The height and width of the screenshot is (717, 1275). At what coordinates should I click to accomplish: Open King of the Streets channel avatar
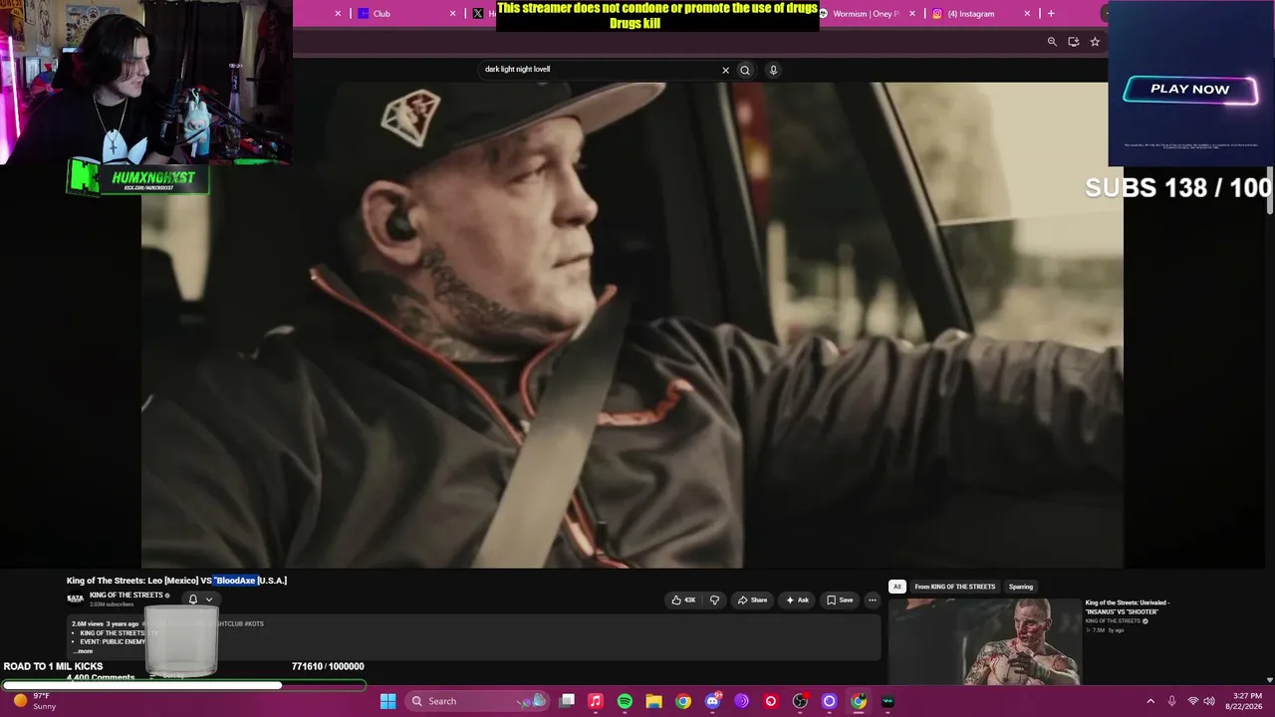(75, 598)
